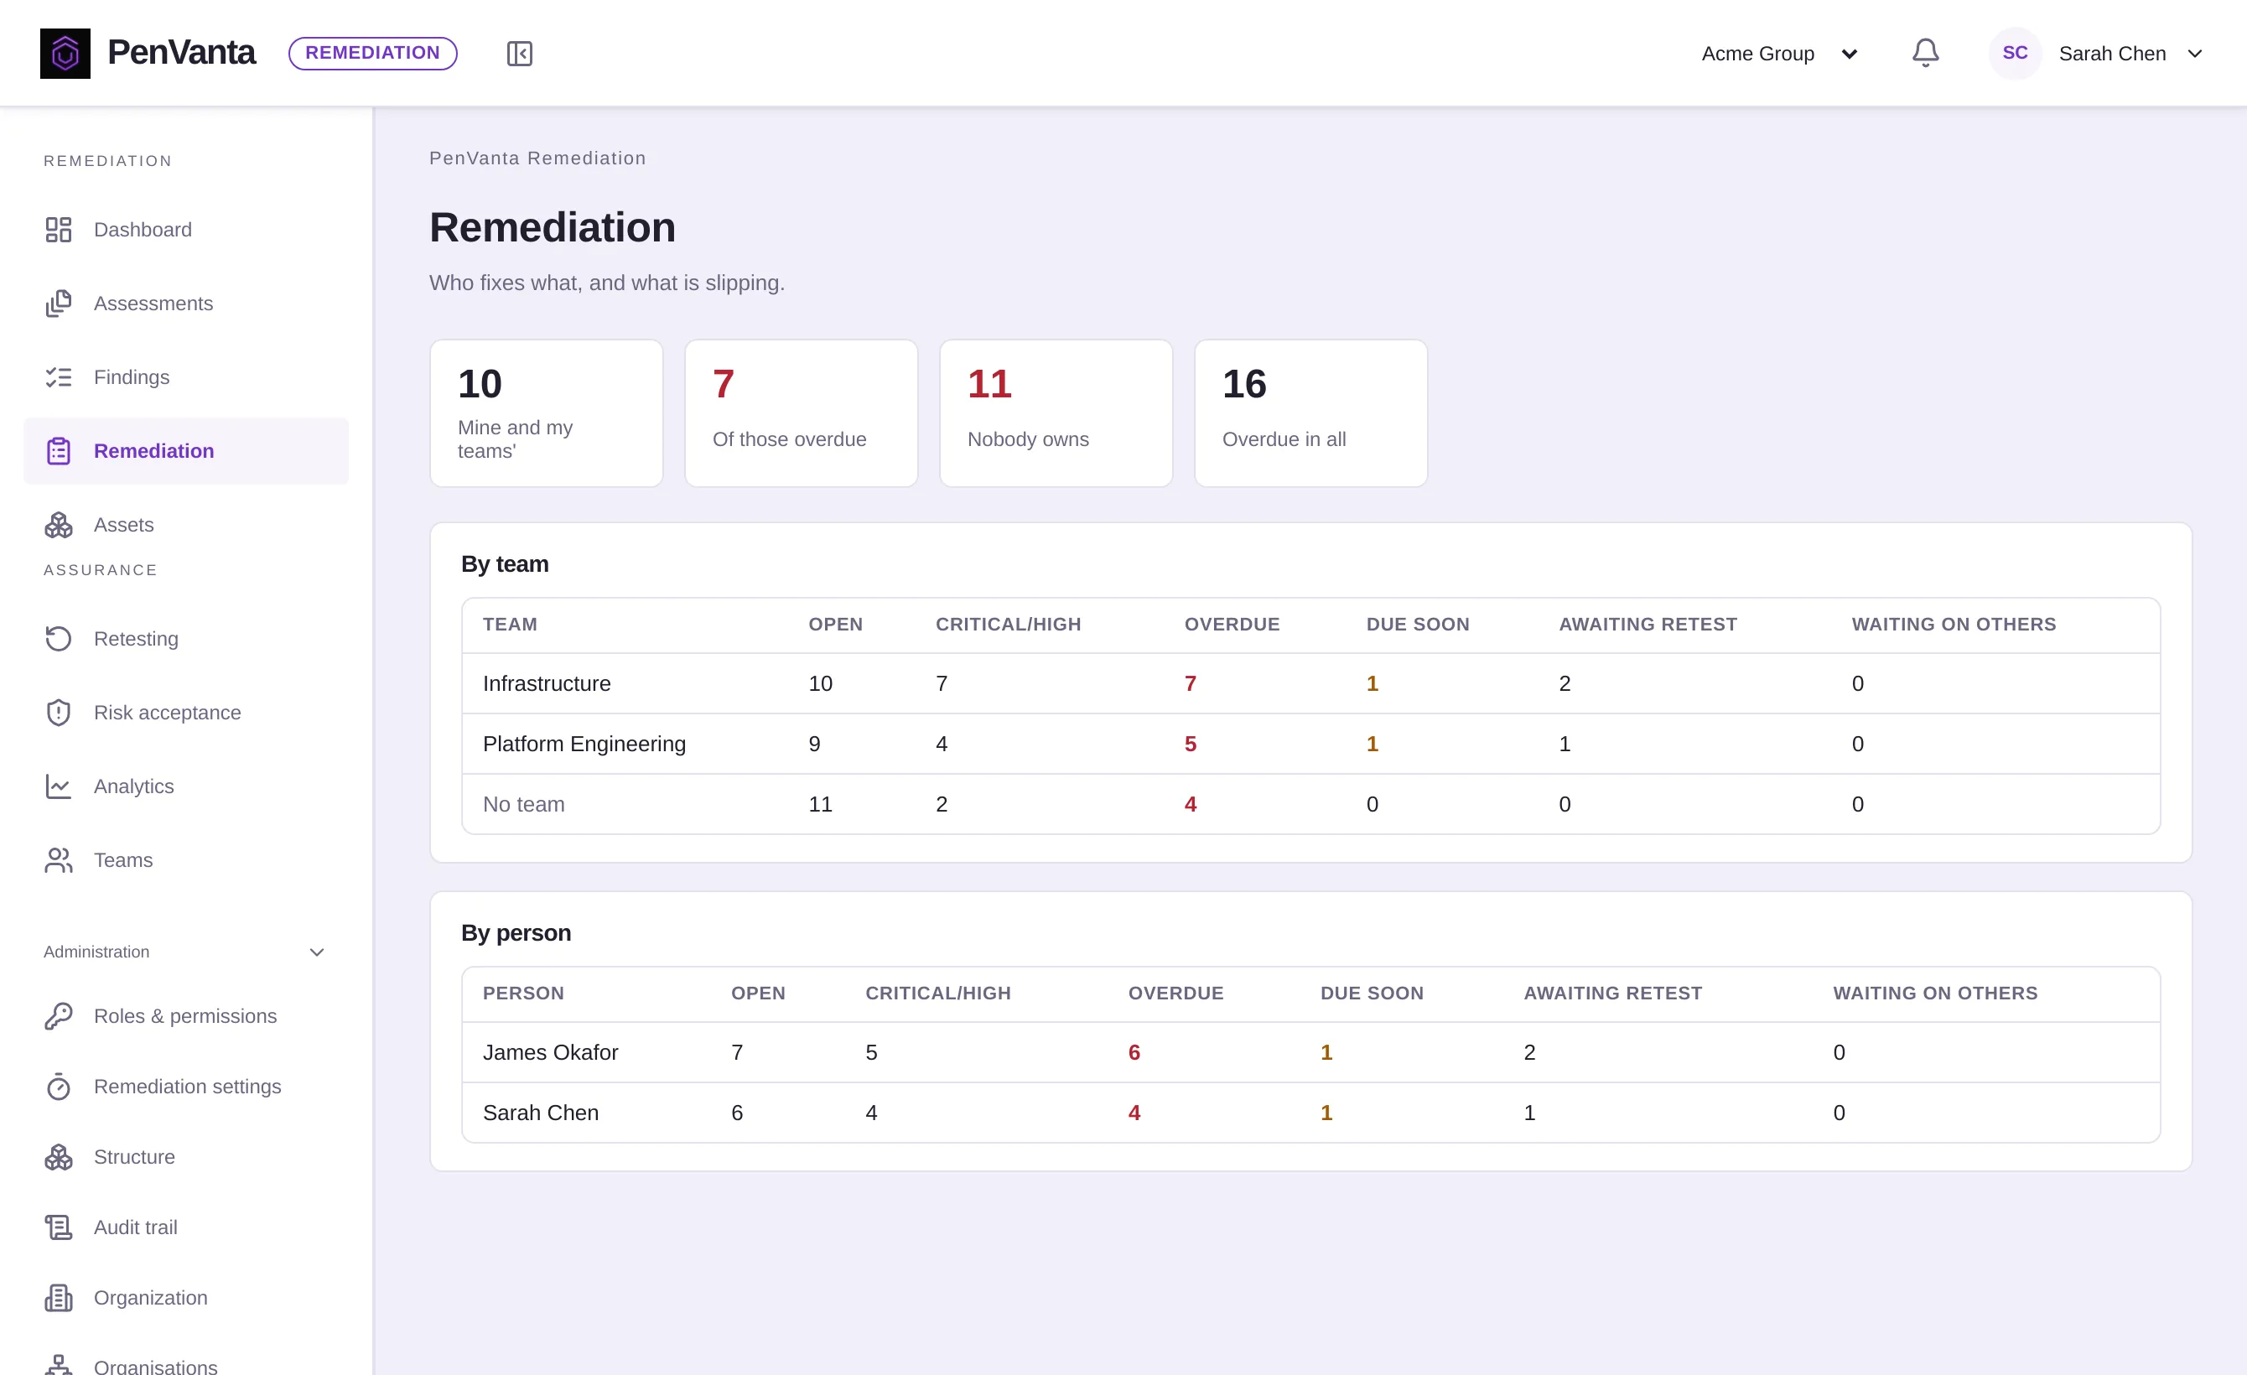Select the 'Of those overdue' card
The width and height of the screenshot is (2247, 1375).
coord(801,413)
